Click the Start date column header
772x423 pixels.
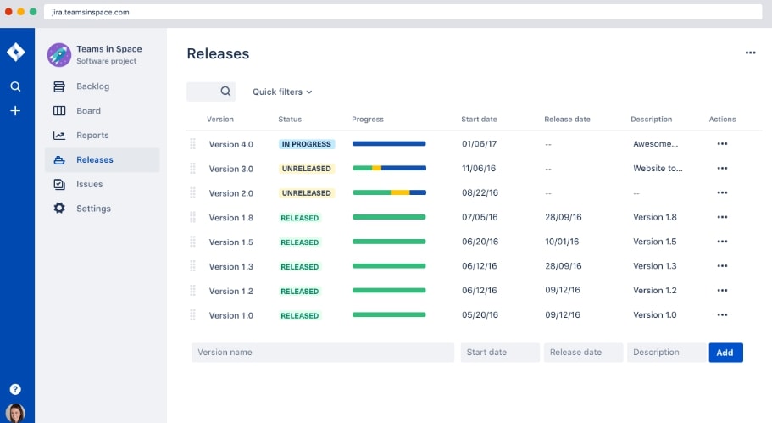coord(479,120)
